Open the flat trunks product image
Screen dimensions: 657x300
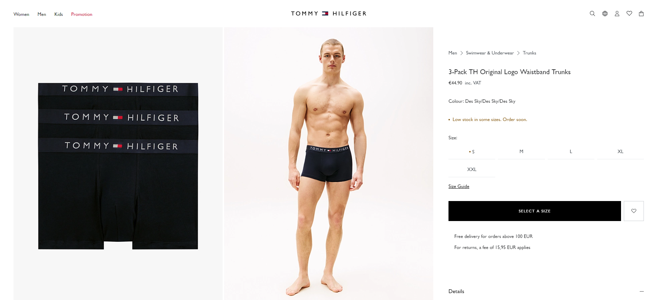(118, 163)
